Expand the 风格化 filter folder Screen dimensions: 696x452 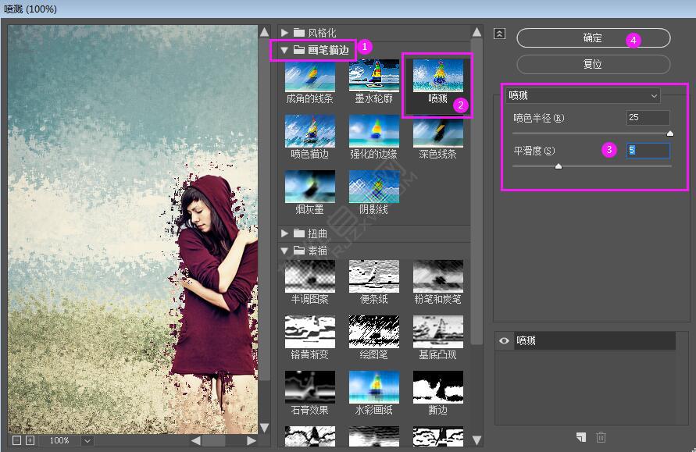point(285,33)
